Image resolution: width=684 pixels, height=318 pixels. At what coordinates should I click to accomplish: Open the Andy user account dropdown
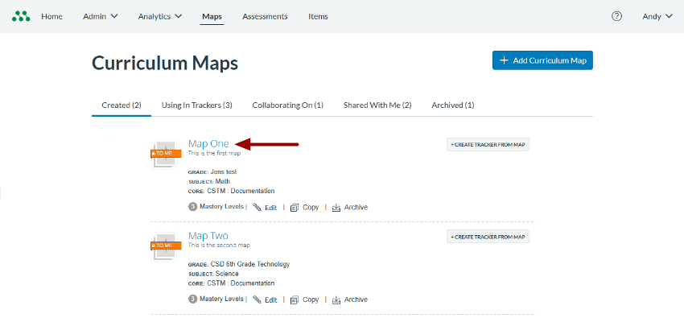pos(657,17)
